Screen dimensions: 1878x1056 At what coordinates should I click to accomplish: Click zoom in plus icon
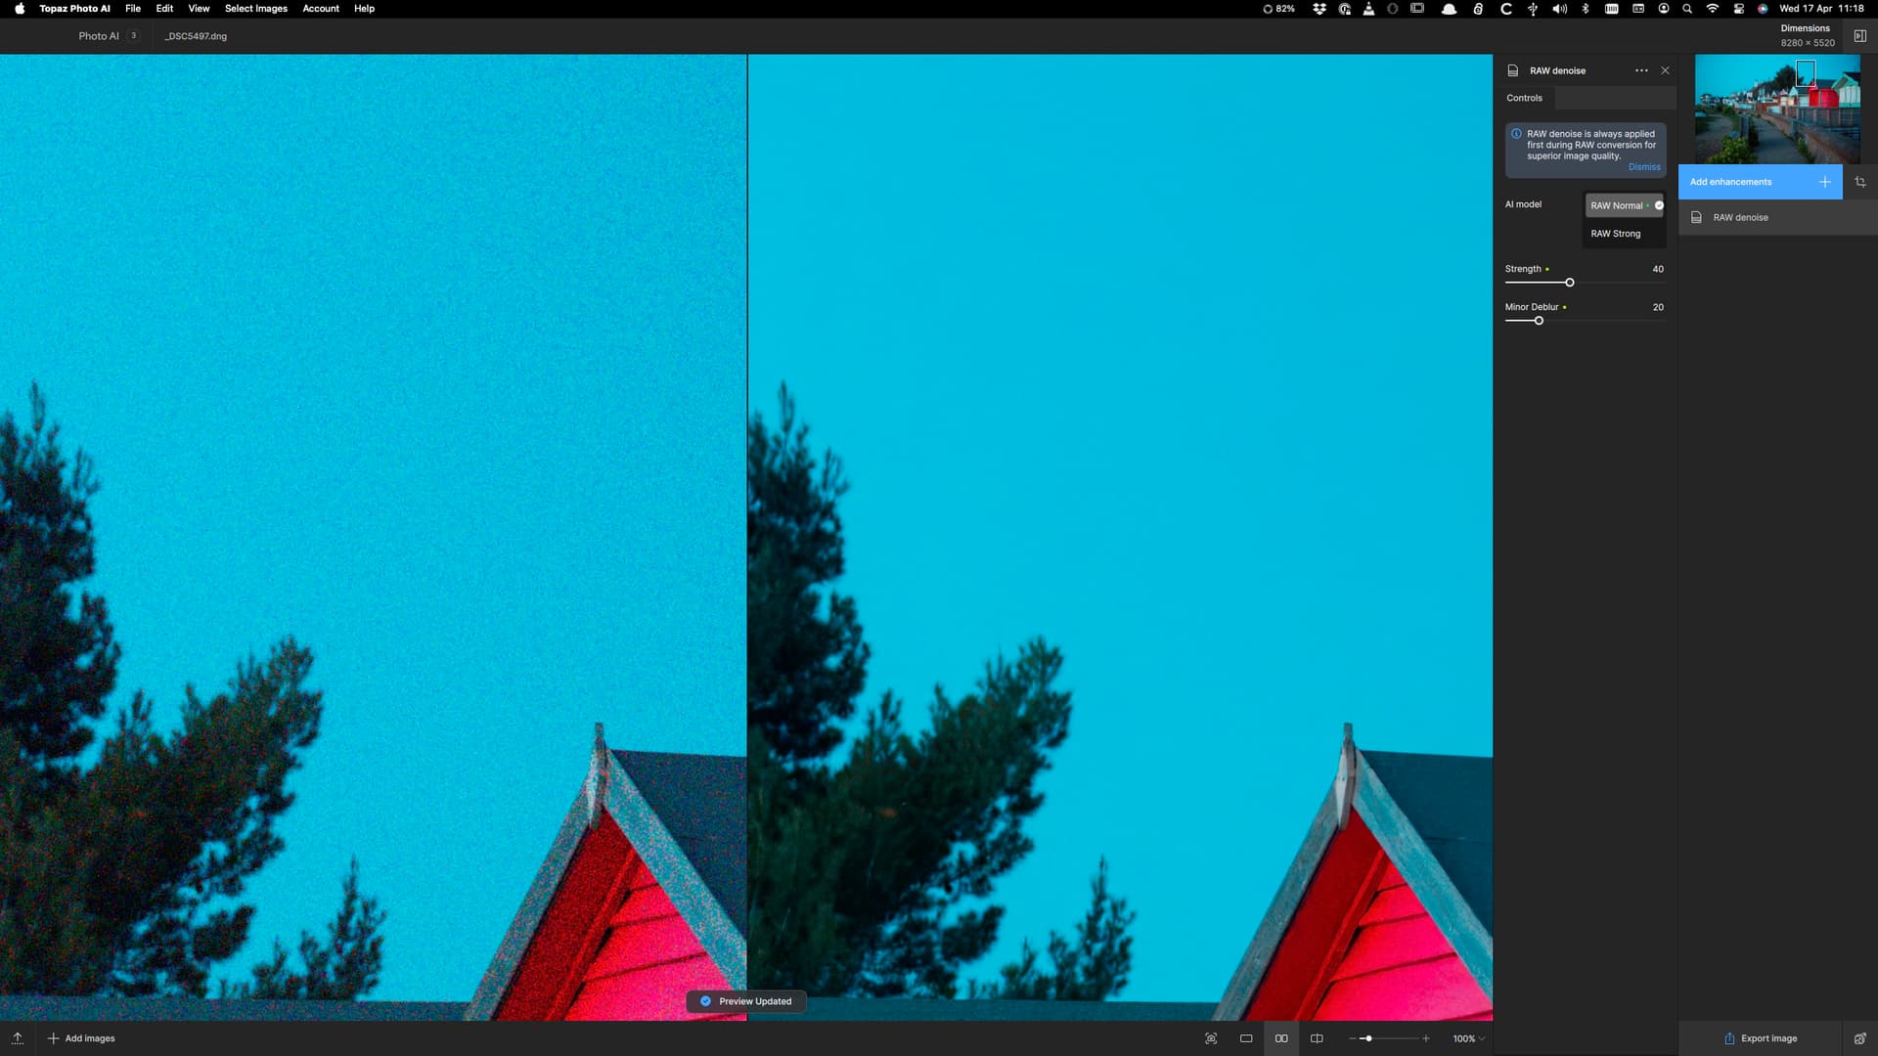tap(1426, 1038)
